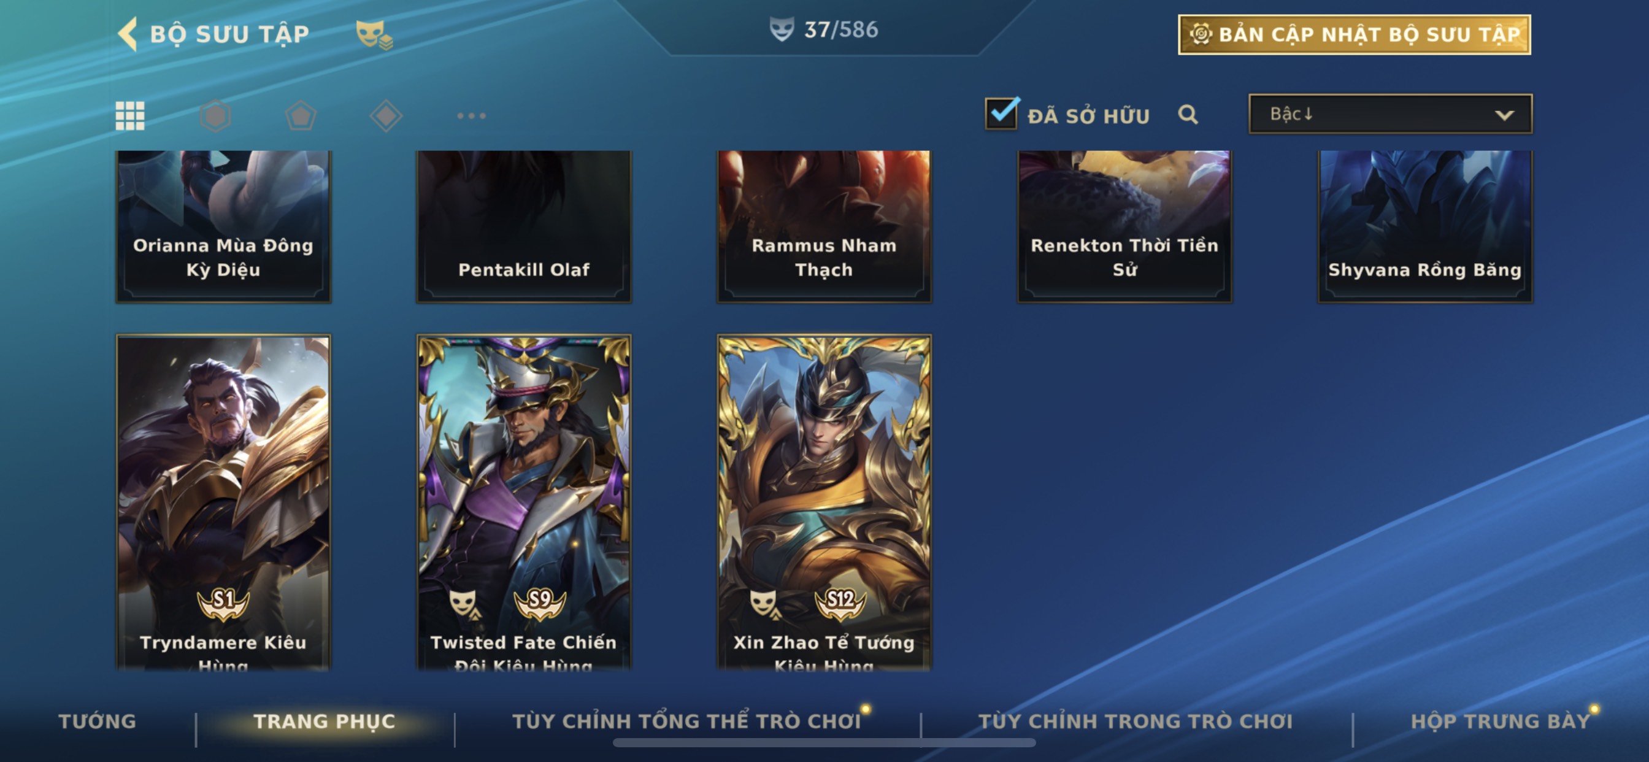The height and width of the screenshot is (762, 1649).
Task: Open the gold mask skin shop icon
Action: point(374,34)
